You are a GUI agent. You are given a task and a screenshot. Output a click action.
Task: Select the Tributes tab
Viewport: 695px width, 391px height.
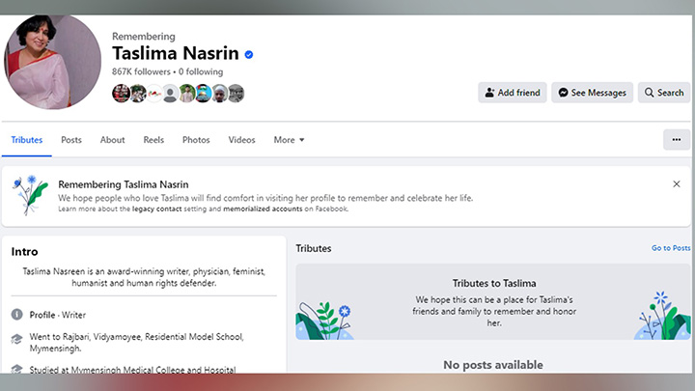[27, 140]
